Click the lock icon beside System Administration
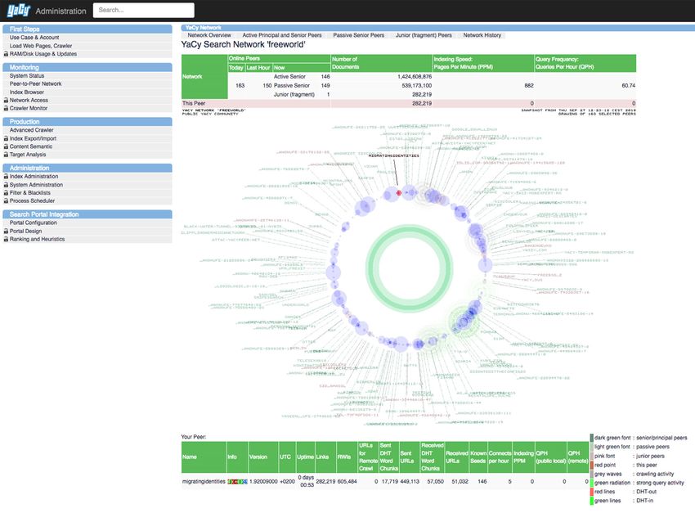This screenshot has width=695, height=513. 6,184
